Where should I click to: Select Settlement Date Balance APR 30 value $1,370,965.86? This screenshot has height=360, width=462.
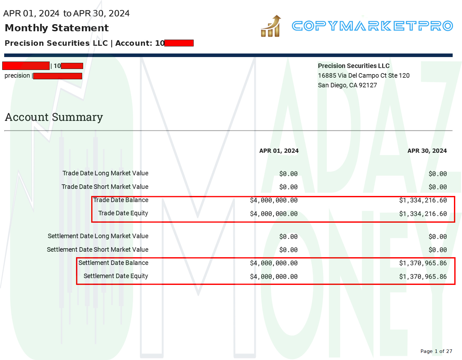423,263
